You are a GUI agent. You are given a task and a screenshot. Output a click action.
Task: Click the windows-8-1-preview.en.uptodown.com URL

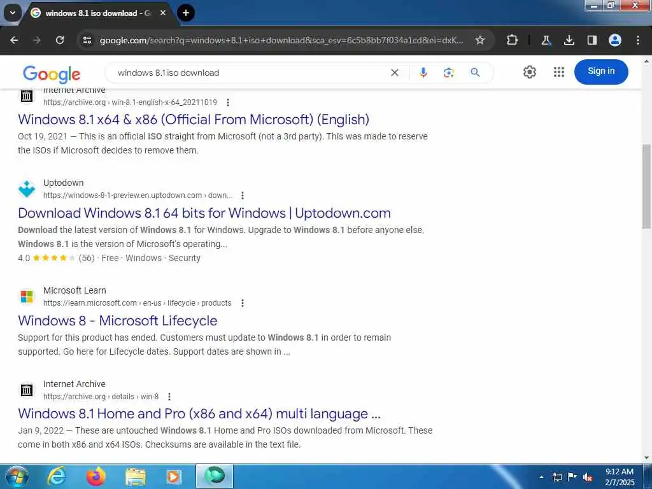138,195
